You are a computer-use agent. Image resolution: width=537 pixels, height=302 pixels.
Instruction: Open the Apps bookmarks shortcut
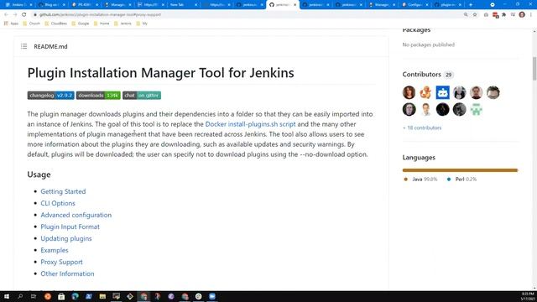[x=11, y=23]
